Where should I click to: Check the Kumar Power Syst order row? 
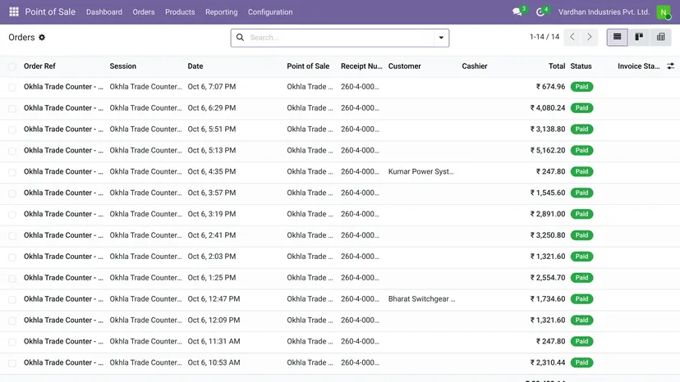point(12,172)
